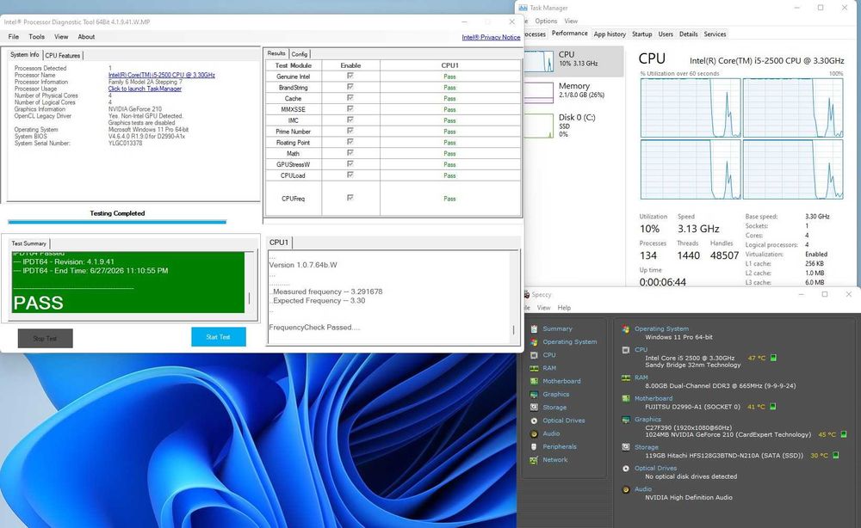Toggle the Prime Number enable checkbox

tap(350, 131)
